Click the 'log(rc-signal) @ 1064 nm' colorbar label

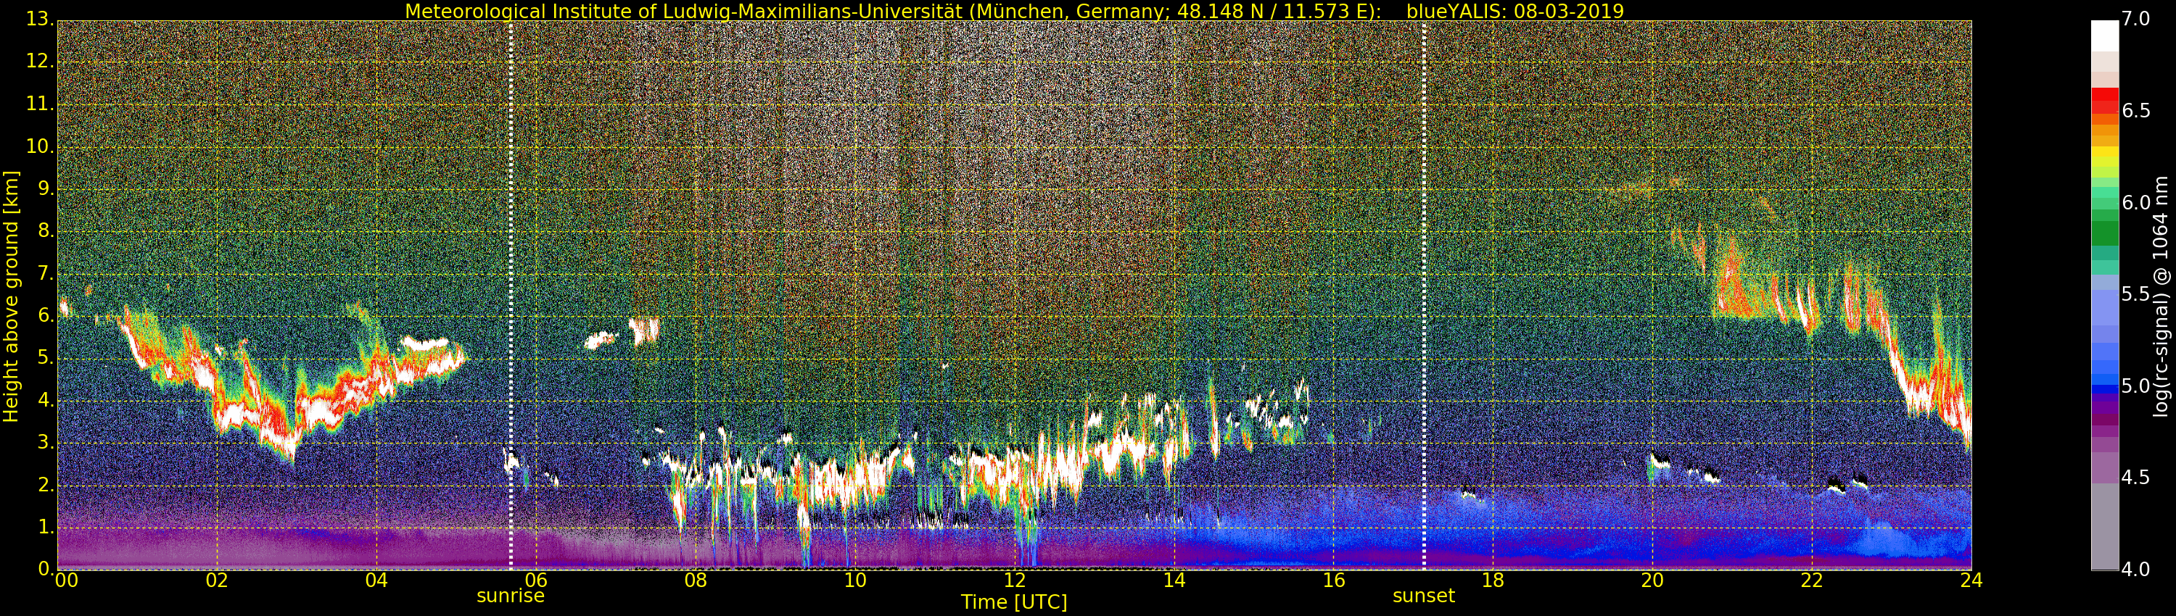(2161, 296)
